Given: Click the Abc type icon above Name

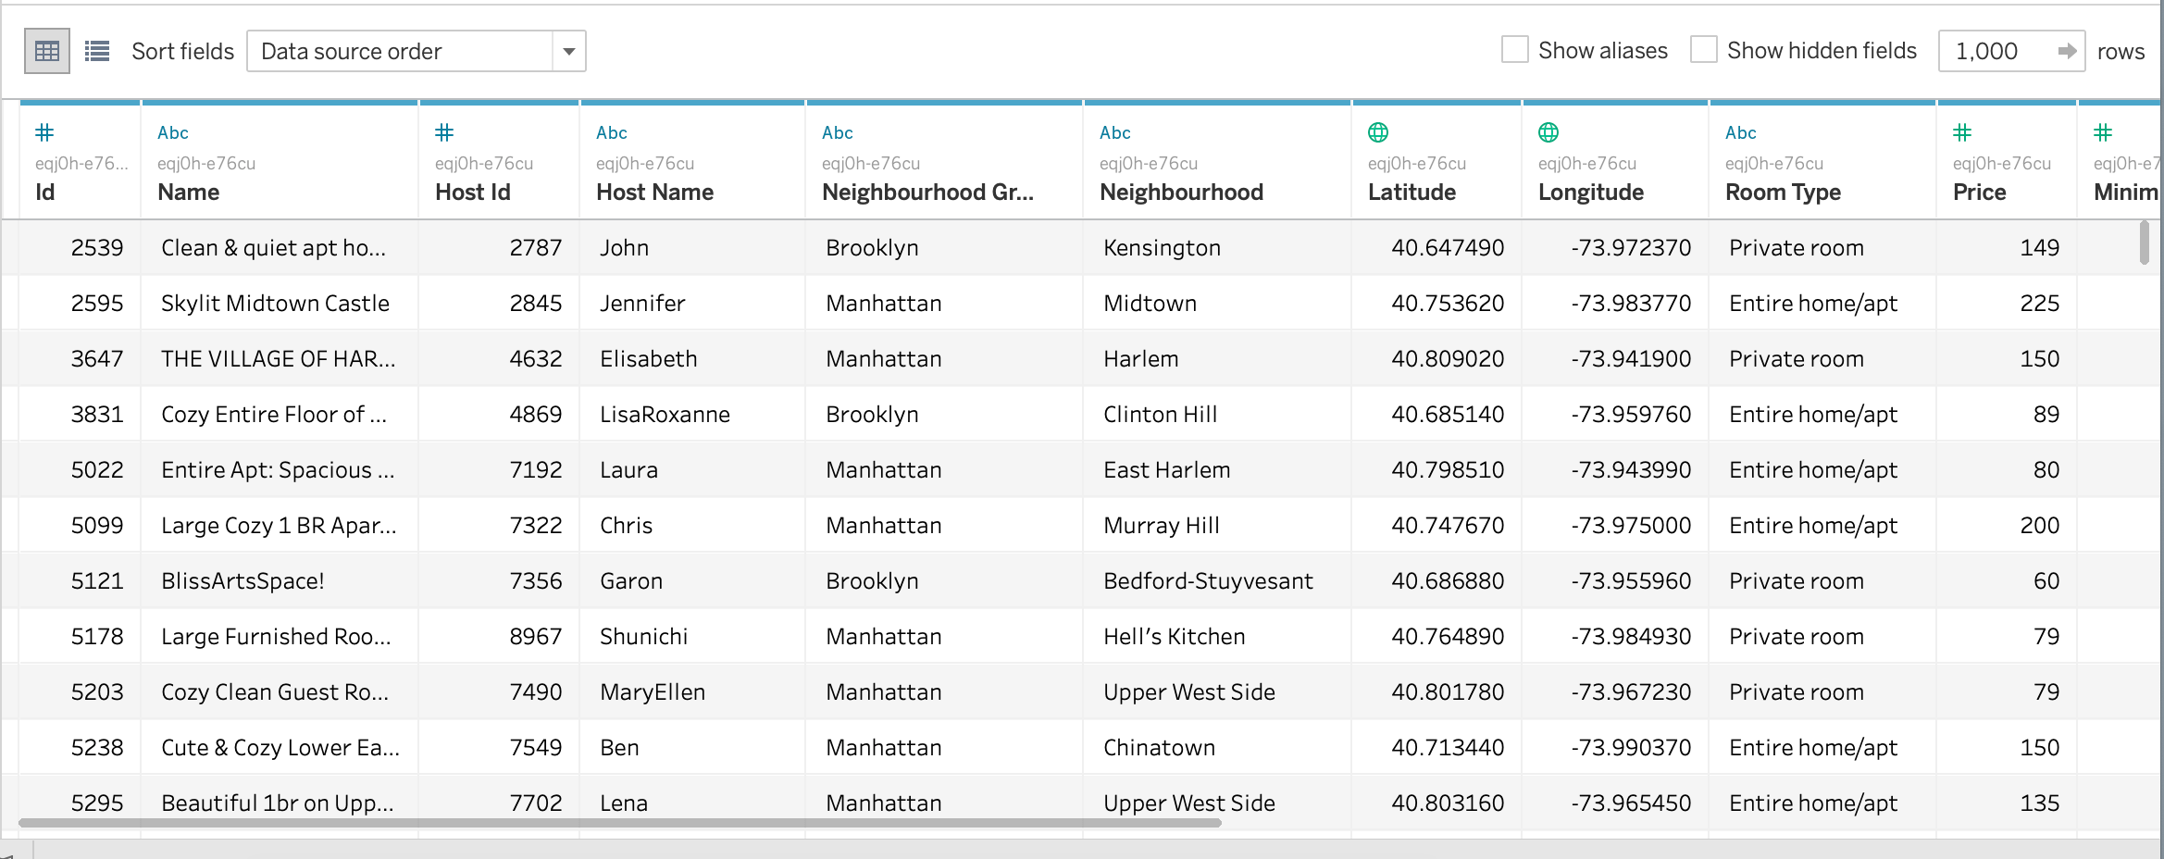Looking at the screenshot, I should click(173, 132).
